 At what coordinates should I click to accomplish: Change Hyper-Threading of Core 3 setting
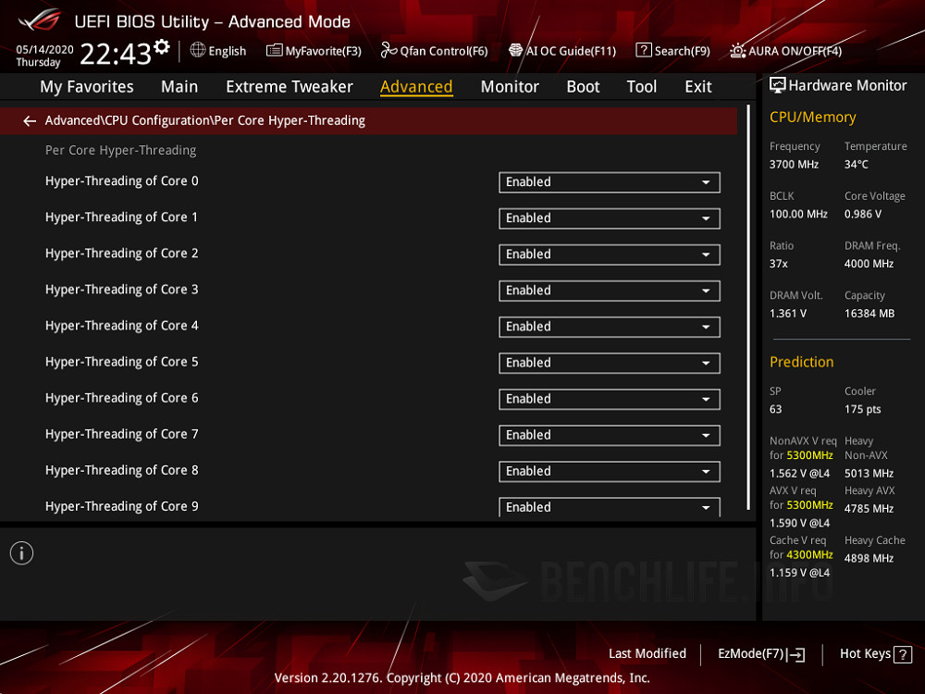(609, 291)
